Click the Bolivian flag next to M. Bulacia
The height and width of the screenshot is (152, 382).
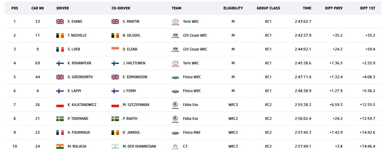point(60,146)
